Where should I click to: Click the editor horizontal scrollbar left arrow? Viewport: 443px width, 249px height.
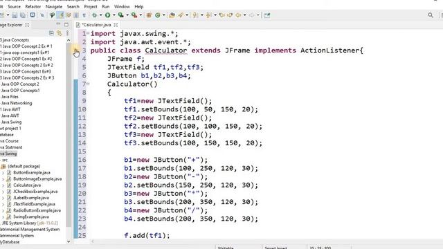[92, 241]
